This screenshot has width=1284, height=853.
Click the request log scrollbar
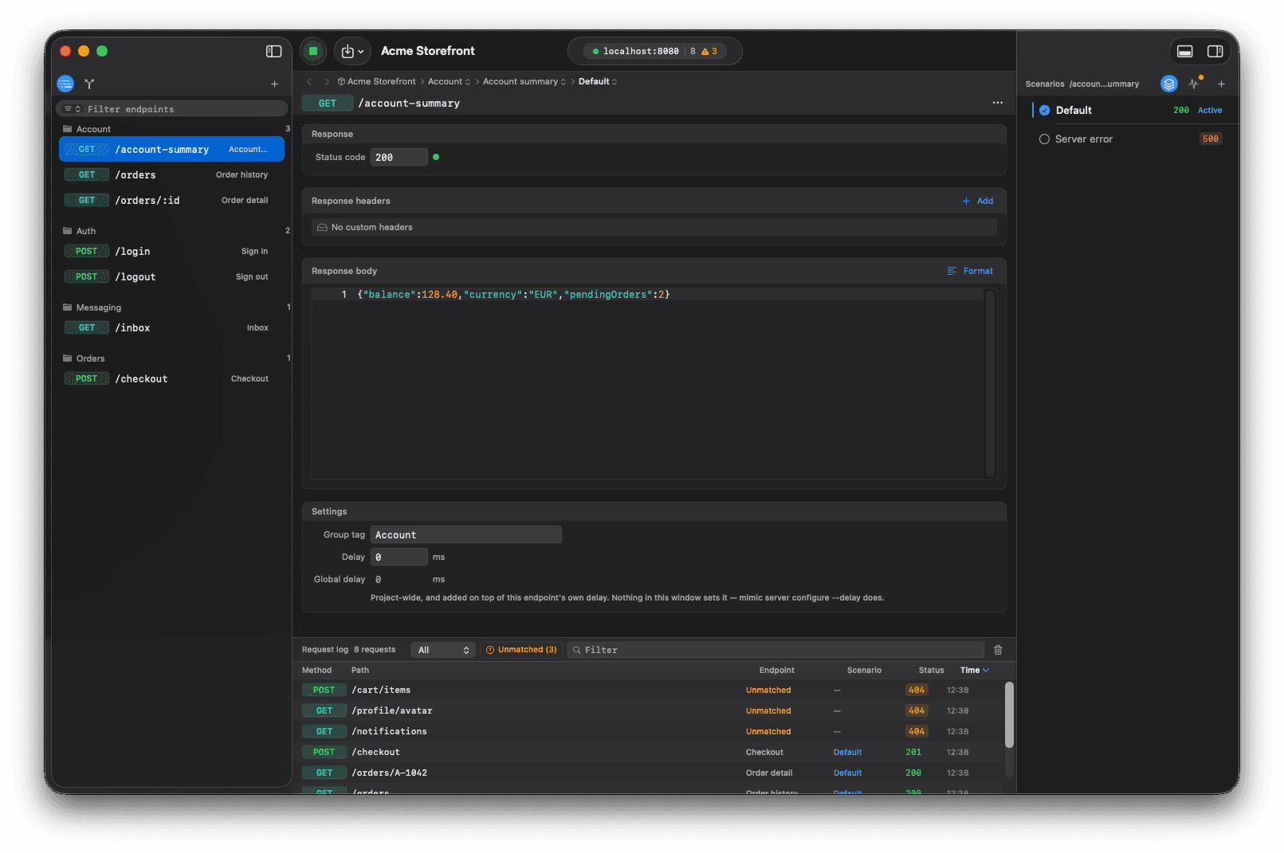click(x=1009, y=714)
